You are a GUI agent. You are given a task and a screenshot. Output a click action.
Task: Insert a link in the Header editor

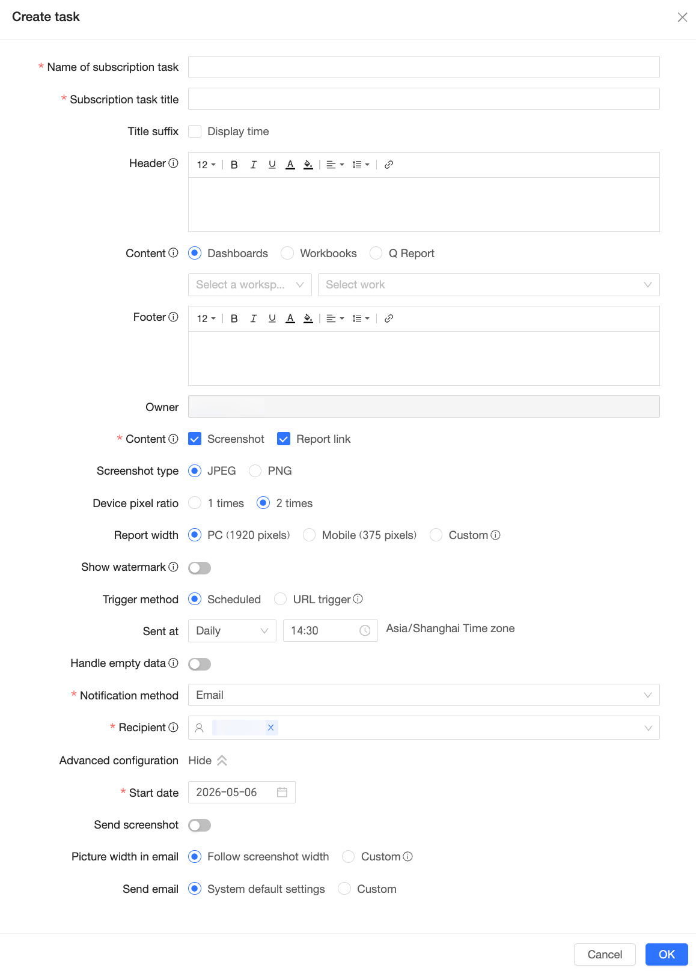click(389, 165)
